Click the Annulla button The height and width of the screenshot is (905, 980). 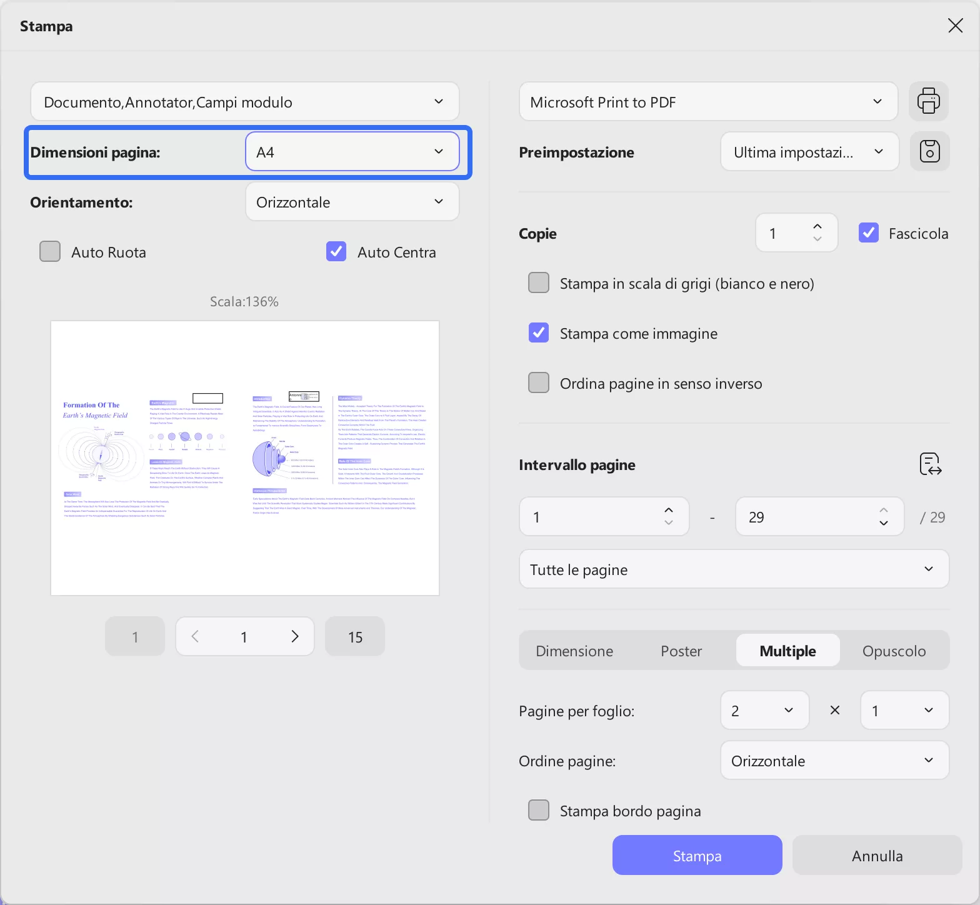click(x=877, y=856)
